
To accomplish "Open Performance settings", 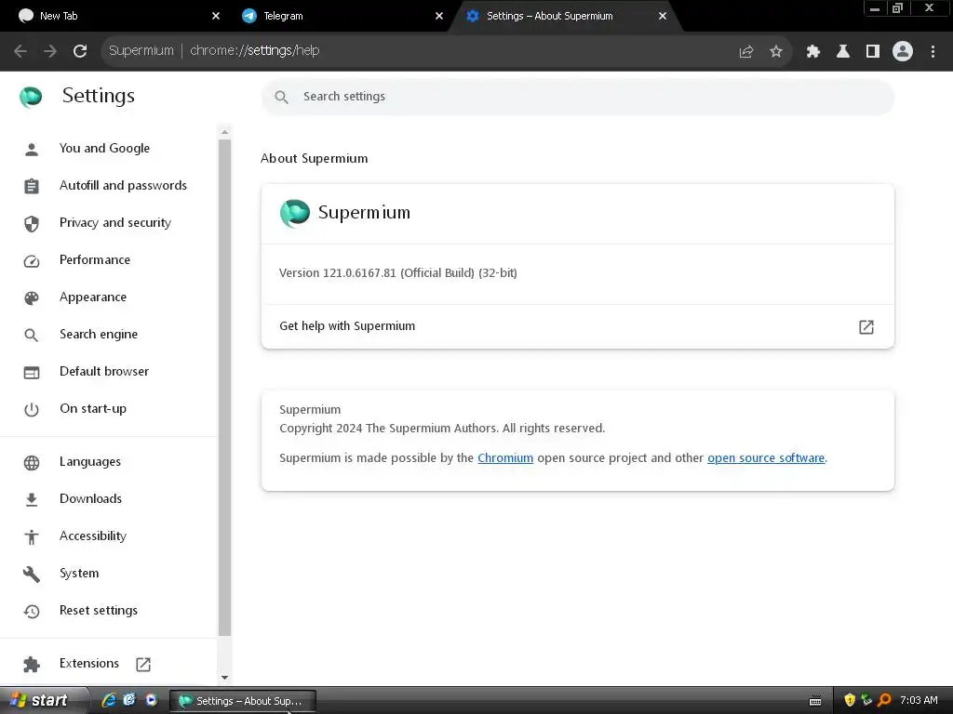I will pos(95,260).
